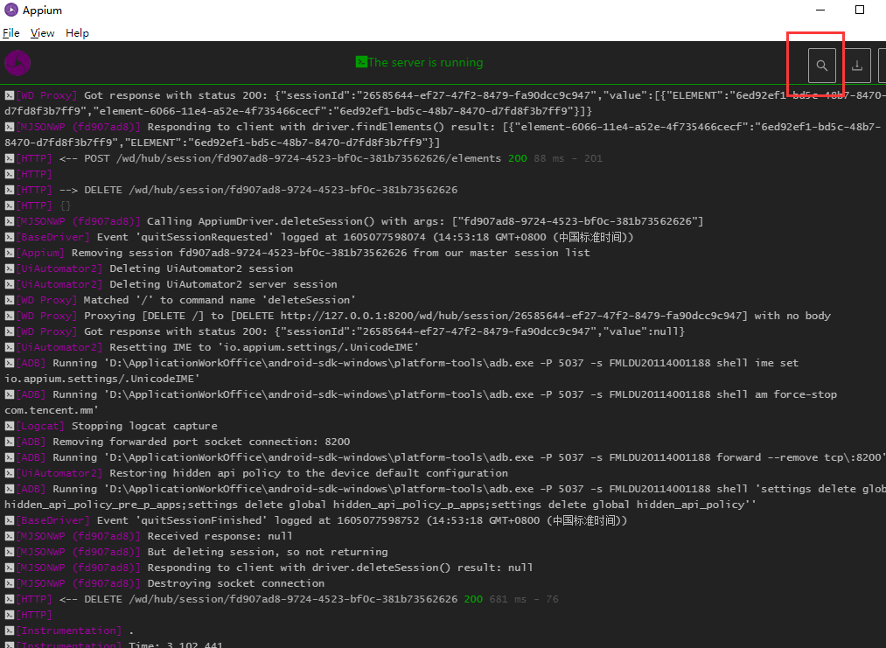This screenshot has height=648, width=886.
Task: Click the '200 681 ms - 76' response status
Action: pyautogui.click(x=512, y=599)
